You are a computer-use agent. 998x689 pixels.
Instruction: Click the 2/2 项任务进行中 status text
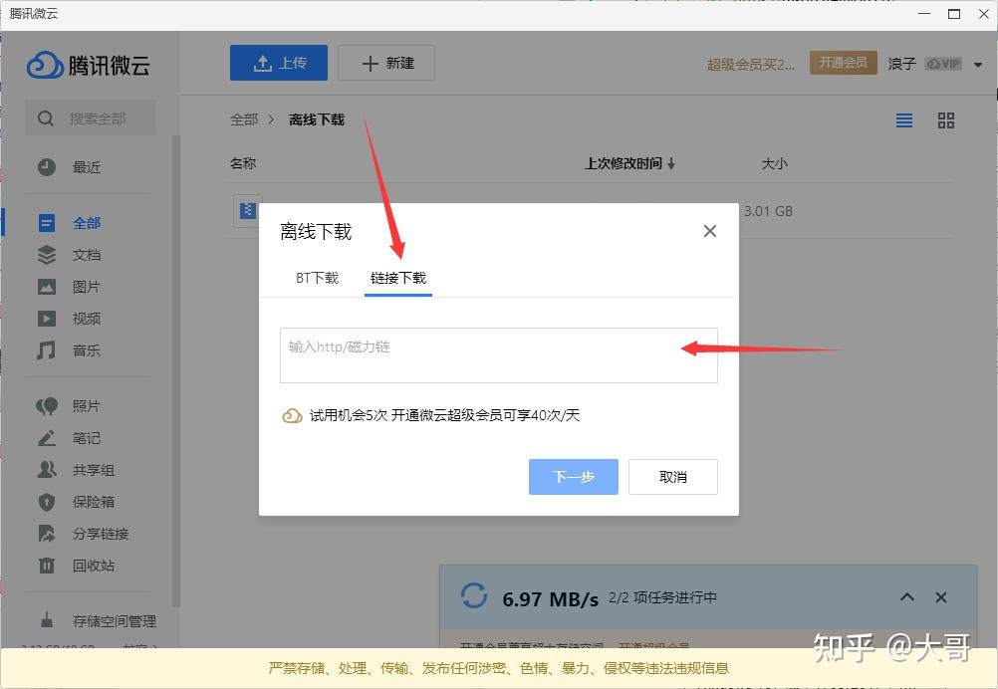click(x=662, y=597)
